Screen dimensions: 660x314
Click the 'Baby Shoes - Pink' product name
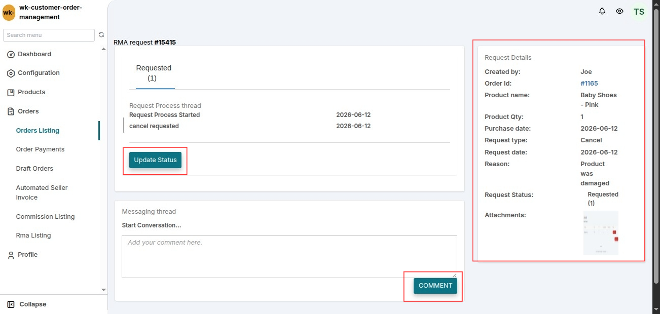[x=599, y=100]
